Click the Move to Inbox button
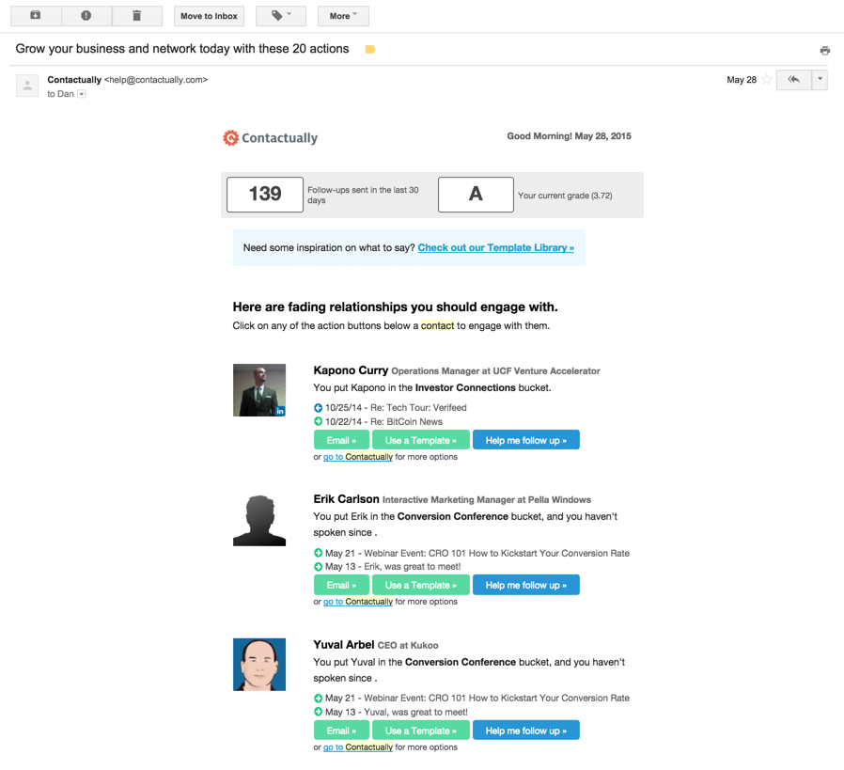The width and height of the screenshot is (844, 770). tap(209, 16)
